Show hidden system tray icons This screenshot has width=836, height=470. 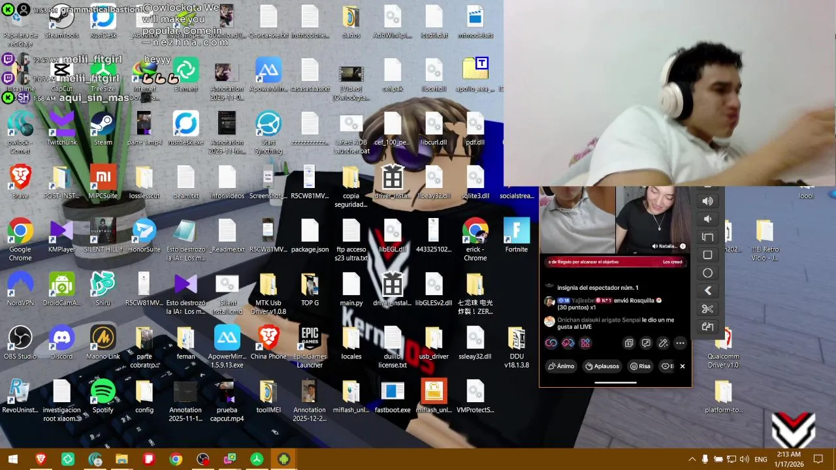[x=692, y=460]
